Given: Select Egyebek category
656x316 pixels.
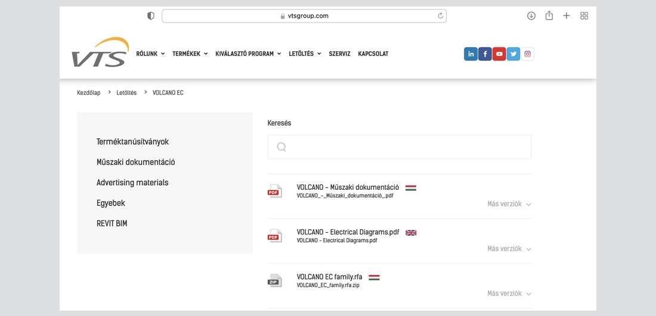Looking at the screenshot, I should click(x=111, y=204).
